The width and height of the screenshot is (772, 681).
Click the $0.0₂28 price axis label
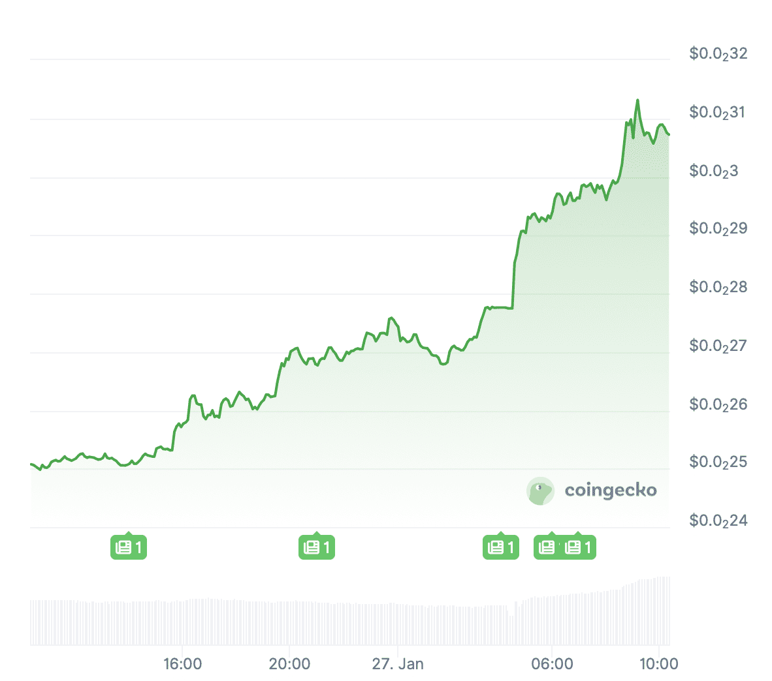718,287
